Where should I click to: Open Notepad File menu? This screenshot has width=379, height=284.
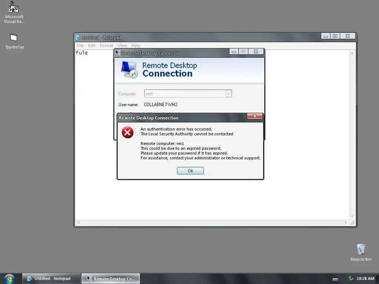pyautogui.click(x=80, y=45)
